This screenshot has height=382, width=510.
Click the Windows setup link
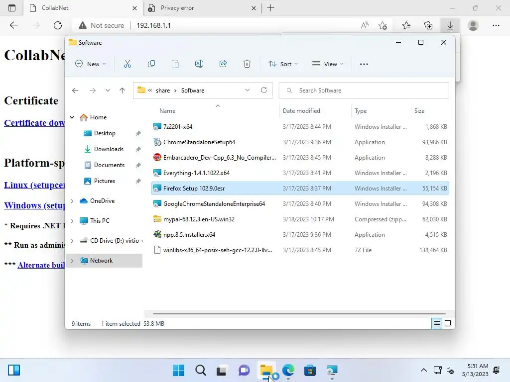point(34,205)
